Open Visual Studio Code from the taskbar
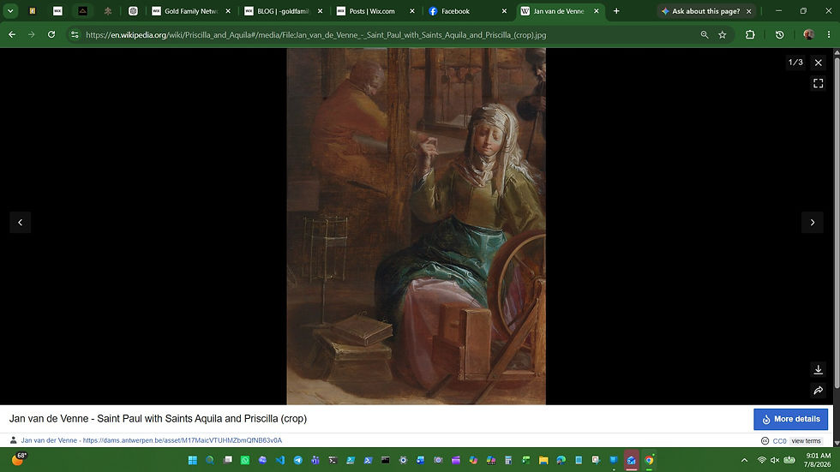 pos(280,460)
